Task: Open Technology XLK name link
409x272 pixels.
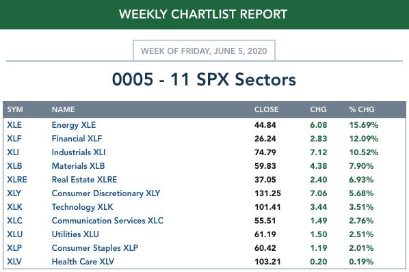Action: [x=83, y=207]
